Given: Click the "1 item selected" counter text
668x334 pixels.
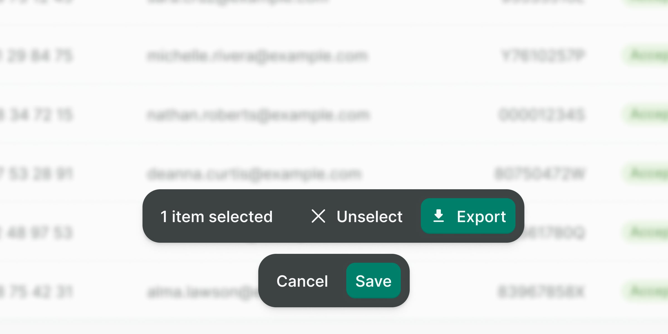Looking at the screenshot, I should [217, 217].
